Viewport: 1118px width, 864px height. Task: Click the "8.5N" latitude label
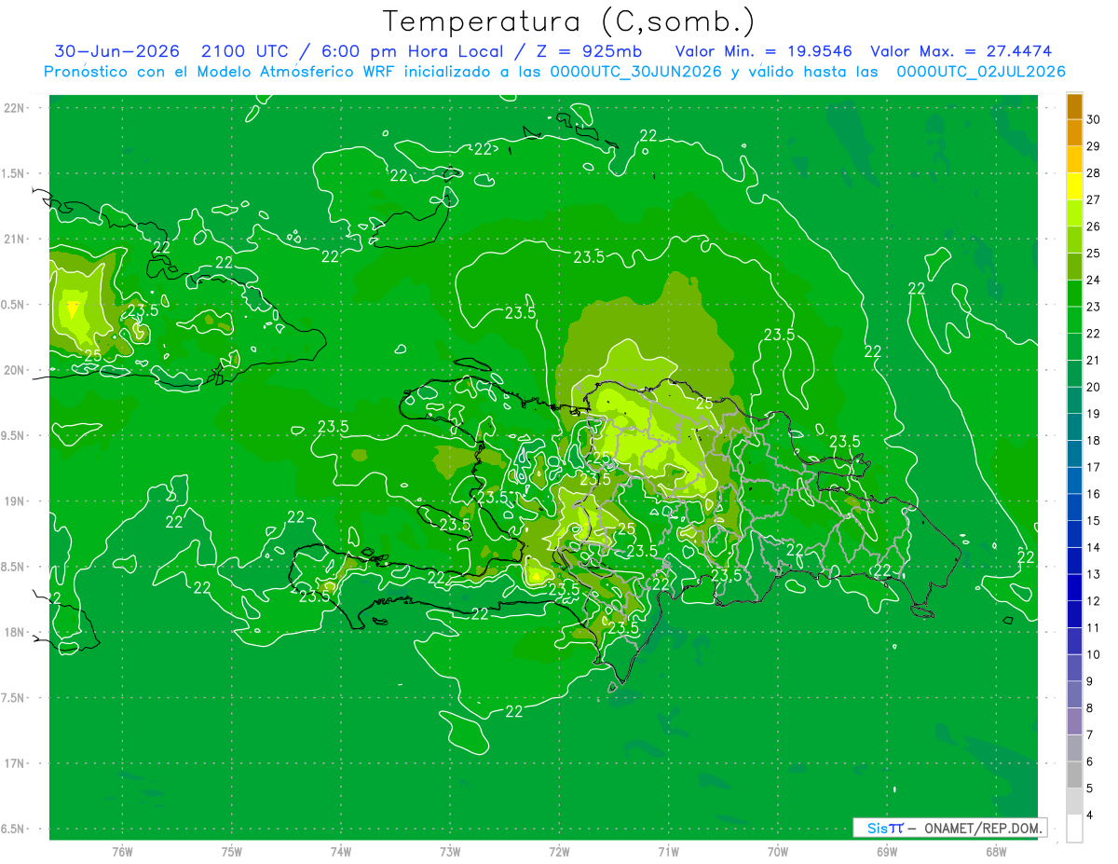(14, 567)
